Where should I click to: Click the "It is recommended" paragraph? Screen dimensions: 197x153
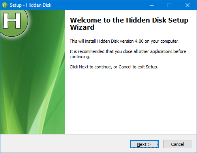click(x=128, y=54)
